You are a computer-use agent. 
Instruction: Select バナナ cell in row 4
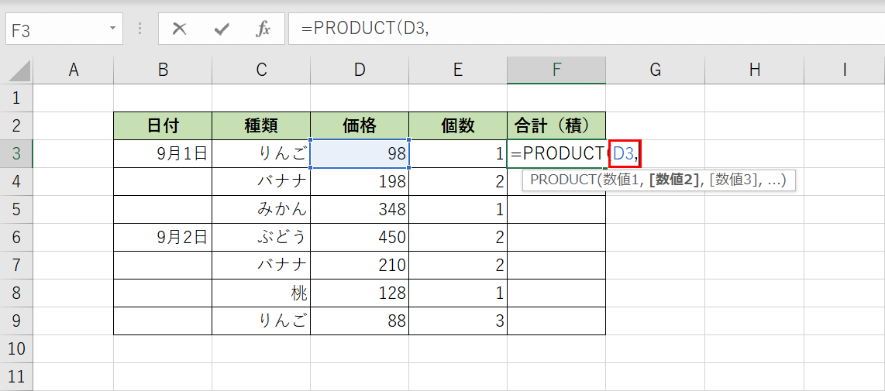[x=261, y=182]
